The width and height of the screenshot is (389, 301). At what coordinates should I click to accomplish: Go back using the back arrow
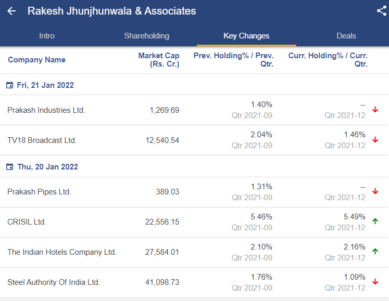pyautogui.click(x=11, y=11)
